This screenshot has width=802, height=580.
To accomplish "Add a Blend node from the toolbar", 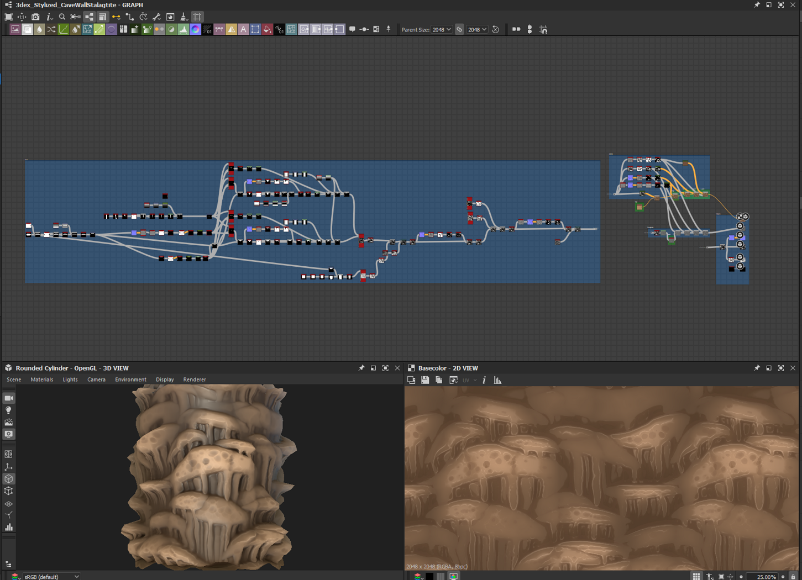I will [x=27, y=30].
